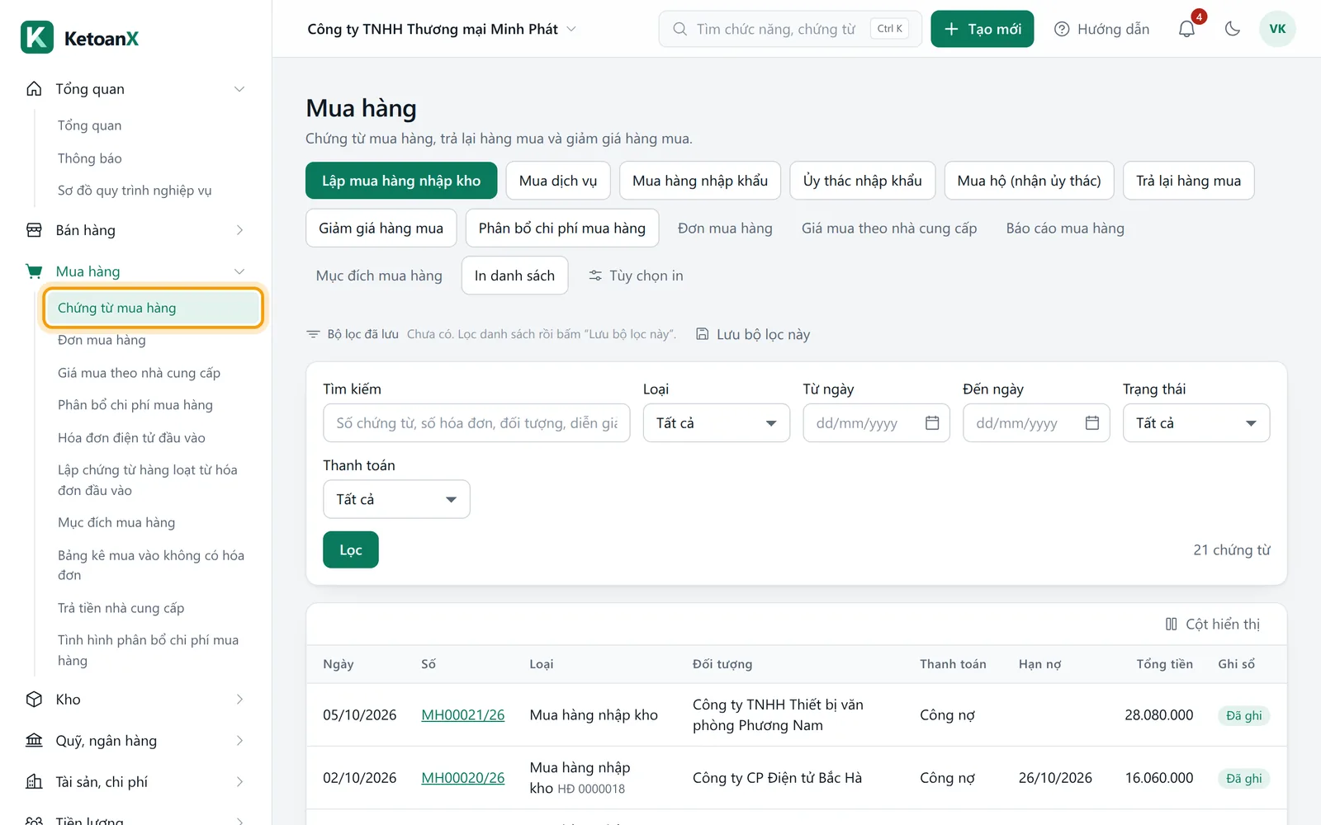The width and height of the screenshot is (1321, 825).
Task: Open the VK user avatar menu
Action: 1277,29
